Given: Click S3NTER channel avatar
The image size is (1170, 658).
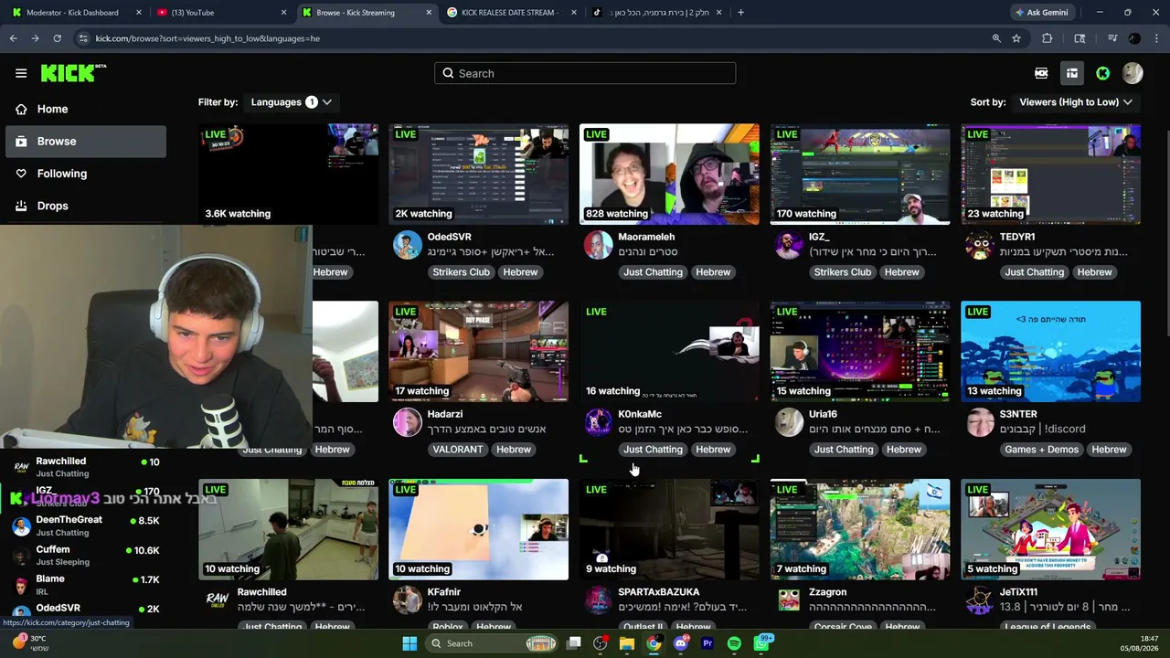Looking at the screenshot, I should [980, 422].
